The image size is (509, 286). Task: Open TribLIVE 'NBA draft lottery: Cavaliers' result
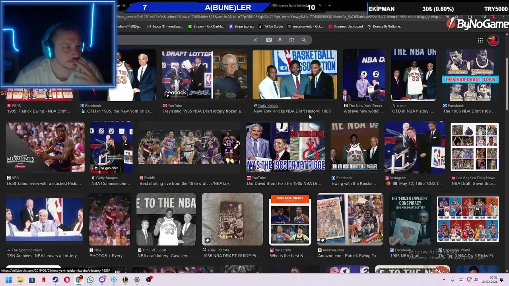[165, 256]
